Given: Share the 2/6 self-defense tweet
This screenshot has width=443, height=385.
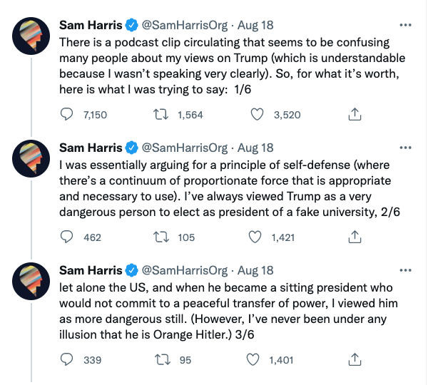Looking at the screenshot, I should tap(353, 237).
